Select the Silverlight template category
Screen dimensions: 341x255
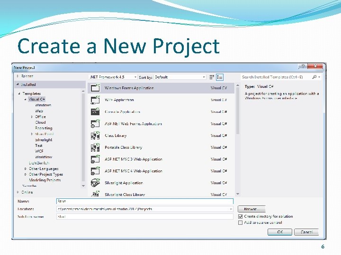point(44,140)
